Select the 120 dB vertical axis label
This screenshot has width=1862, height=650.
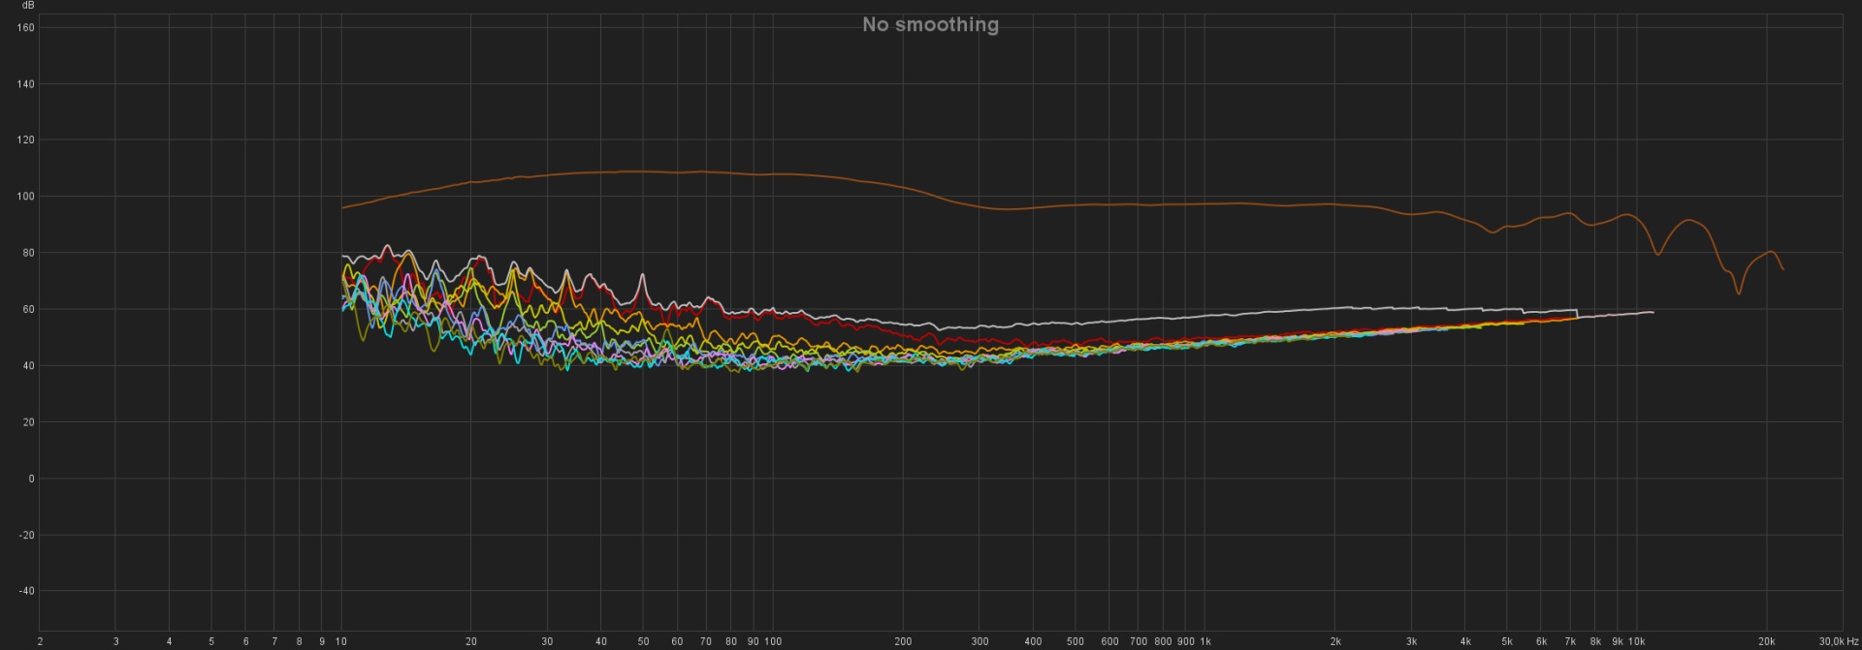25,140
